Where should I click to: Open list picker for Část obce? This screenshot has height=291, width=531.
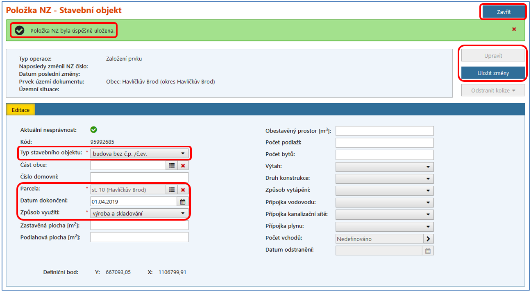pyautogui.click(x=172, y=165)
